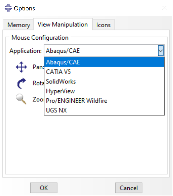Click the Mouse Configuration group title
The image size is (173, 196).
[40, 38]
